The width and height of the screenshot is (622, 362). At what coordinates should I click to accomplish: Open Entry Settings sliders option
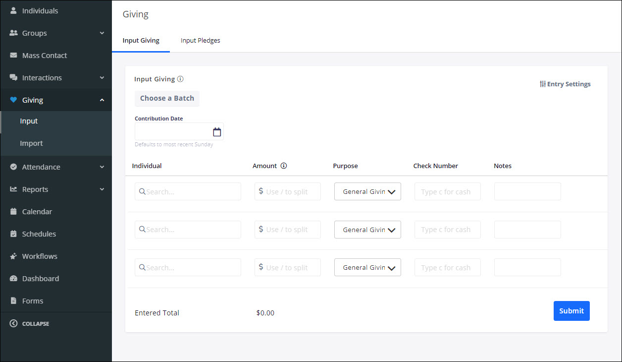(565, 84)
